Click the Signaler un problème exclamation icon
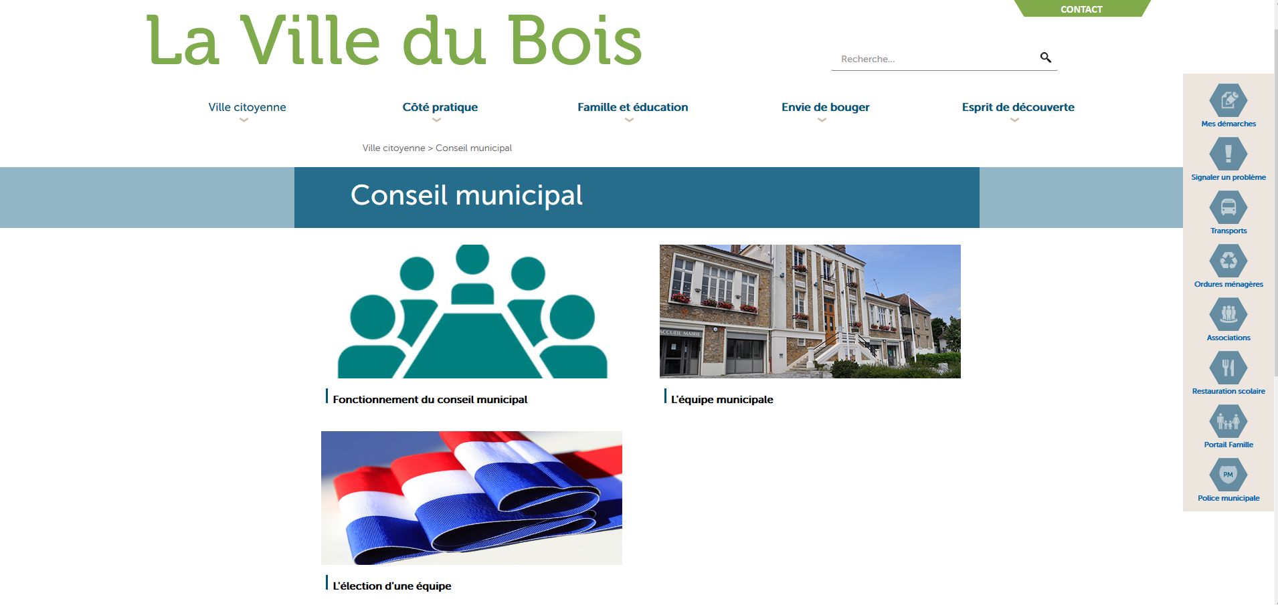 1228,154
